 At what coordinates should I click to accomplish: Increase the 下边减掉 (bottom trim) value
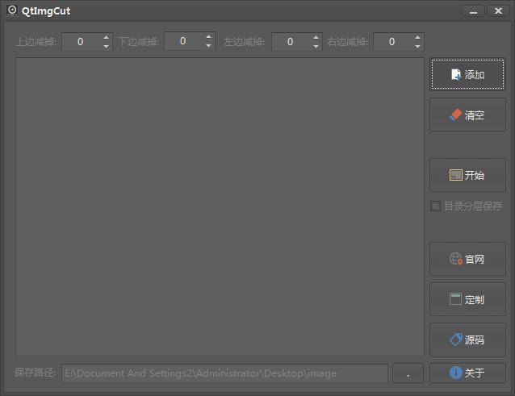pyautogui.click(x=208, y=36)
